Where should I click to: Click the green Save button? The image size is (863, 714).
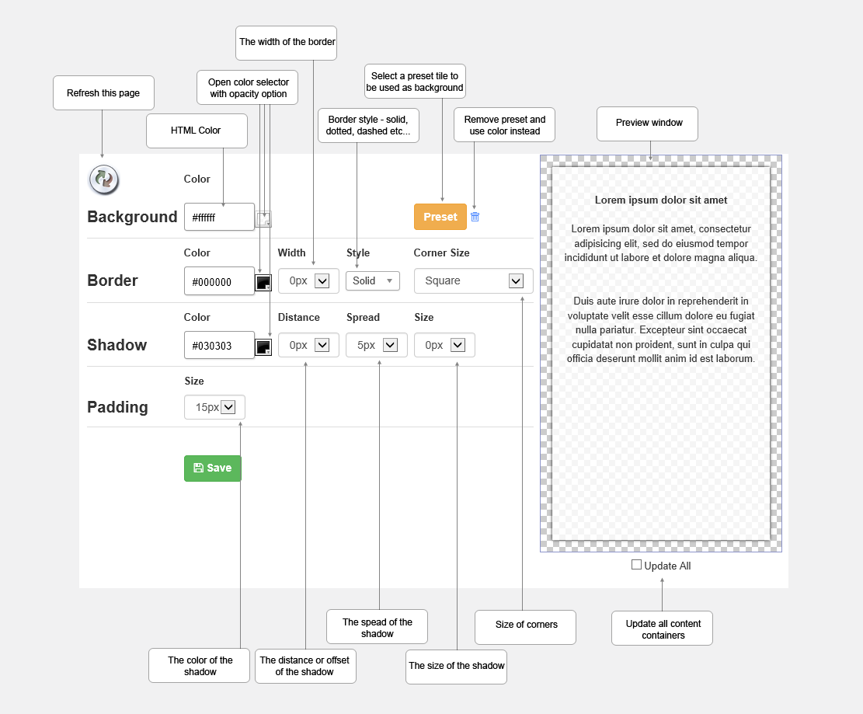pos(212,468)
